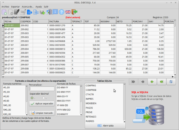Image resolution: width=179 pixels, height=130 pixels.
Task: Click the FECHA column header
Action: (12, 22)
